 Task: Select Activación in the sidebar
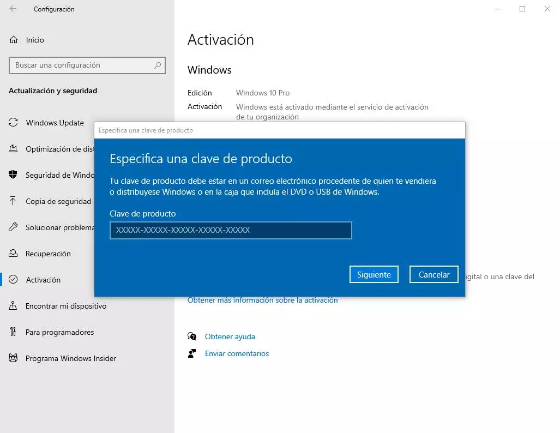tap(43, 280)
